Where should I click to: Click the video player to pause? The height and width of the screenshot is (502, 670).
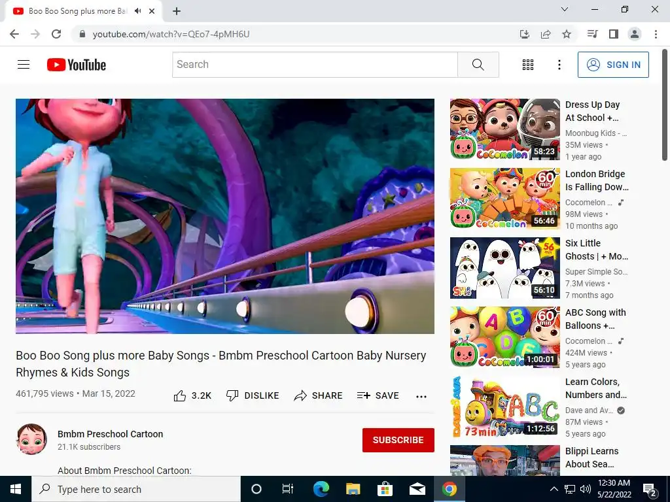click(225, 216)
